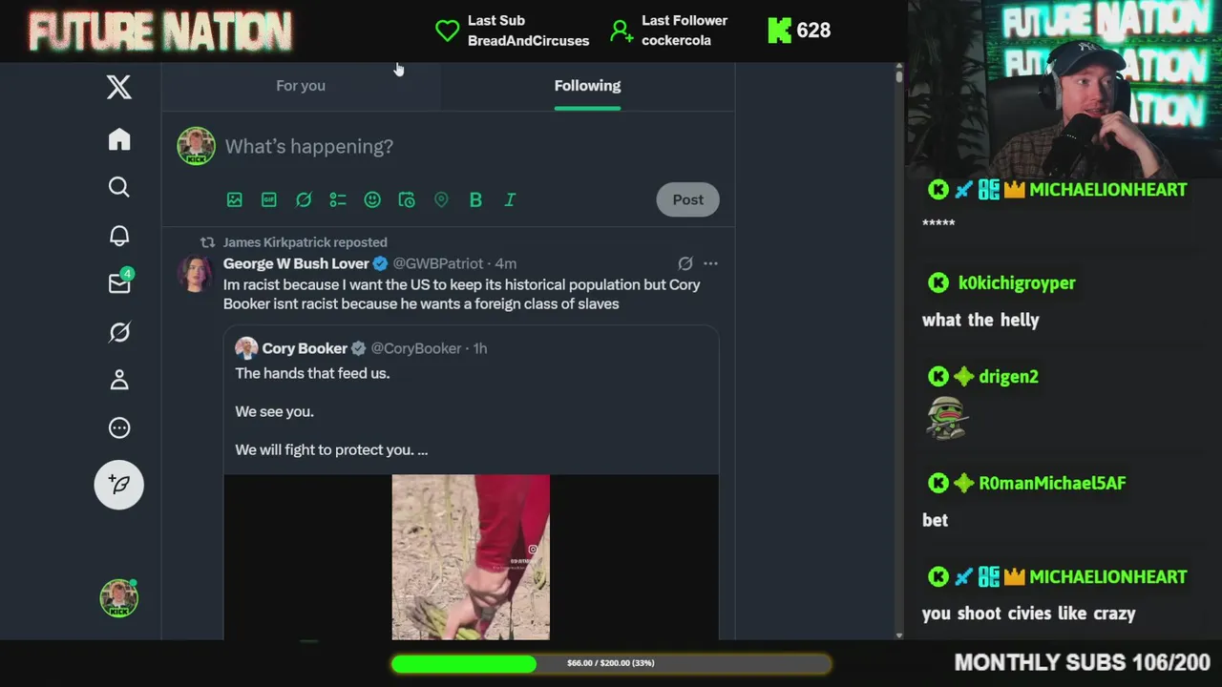
Task: Toggle bold formatting in composer
Action: coord(475,199)
